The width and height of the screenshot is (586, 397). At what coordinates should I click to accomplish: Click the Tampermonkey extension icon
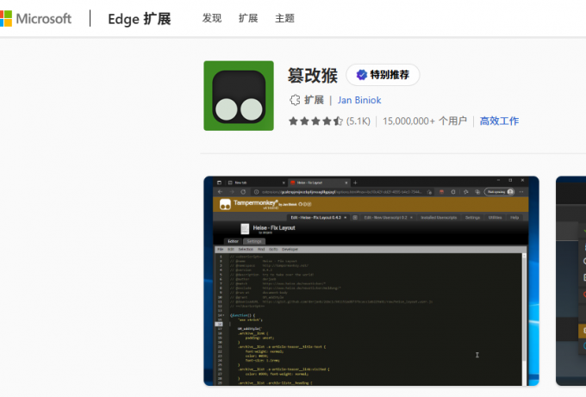(239, 96)
